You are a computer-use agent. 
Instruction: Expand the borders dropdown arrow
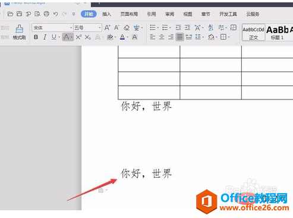(229, 37)
